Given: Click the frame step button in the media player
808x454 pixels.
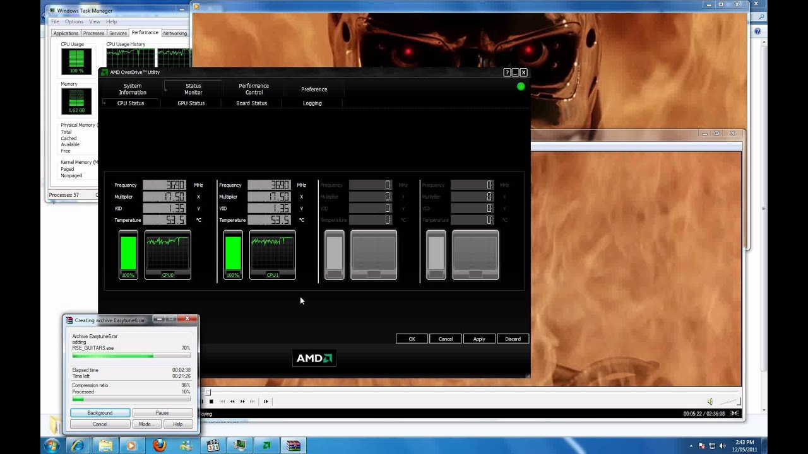Looking at the screenshot, I should (266, 401).
